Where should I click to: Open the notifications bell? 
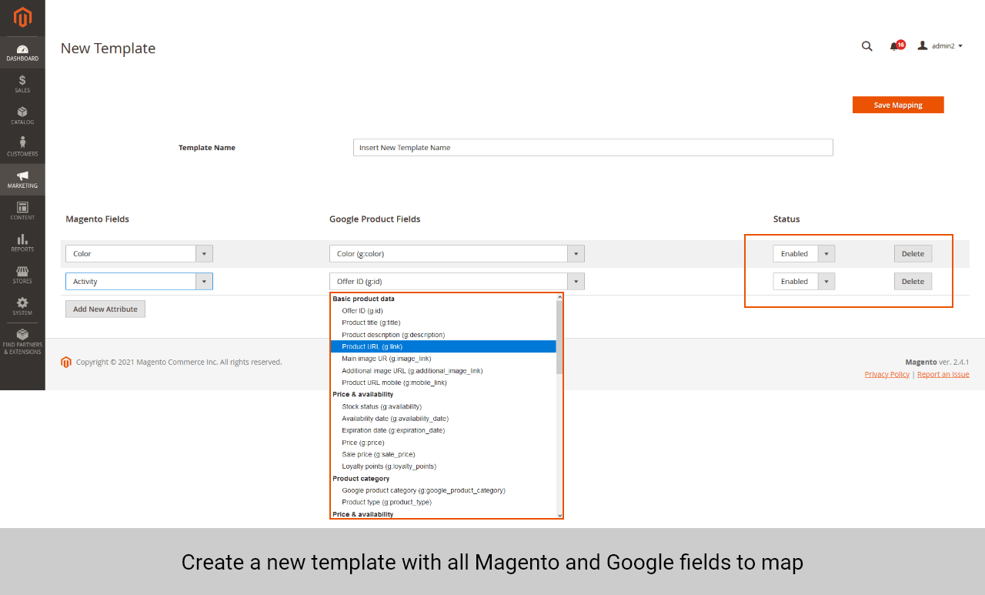(x=896, y=46)
